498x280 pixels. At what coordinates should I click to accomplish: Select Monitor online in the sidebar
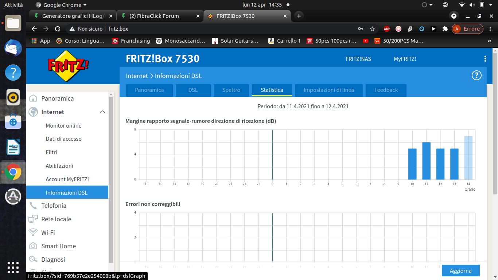point(63,125)
